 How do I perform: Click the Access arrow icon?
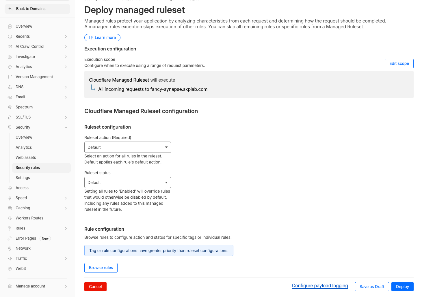click(10, 188)
